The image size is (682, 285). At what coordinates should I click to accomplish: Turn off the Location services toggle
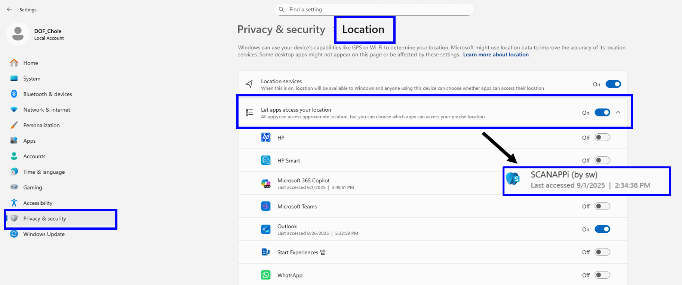point(613,84)
